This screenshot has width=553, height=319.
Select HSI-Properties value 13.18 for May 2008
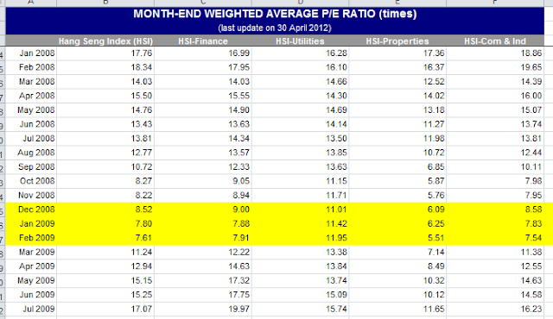pyautogui.click(x=397, y=110)
